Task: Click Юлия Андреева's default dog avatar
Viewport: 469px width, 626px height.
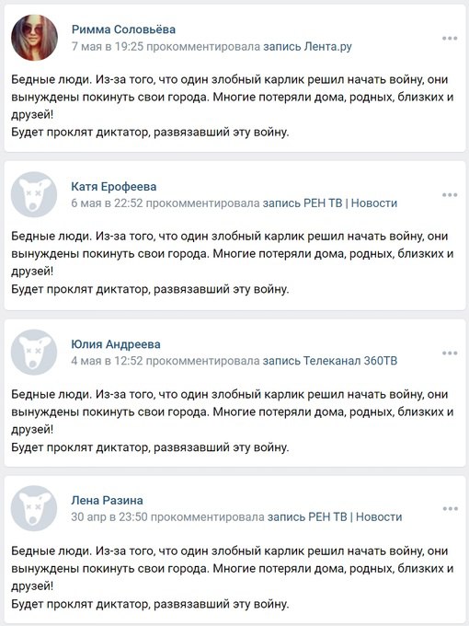Action: tap(34, 352)
